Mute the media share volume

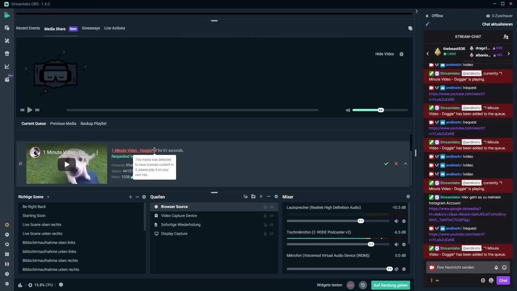[348, 110]
